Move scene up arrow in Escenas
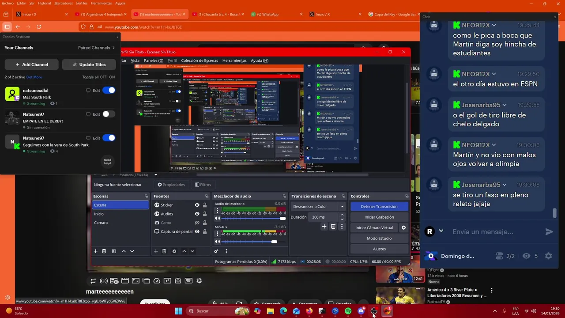Viewport: 565px width, 318px height. 124,251
